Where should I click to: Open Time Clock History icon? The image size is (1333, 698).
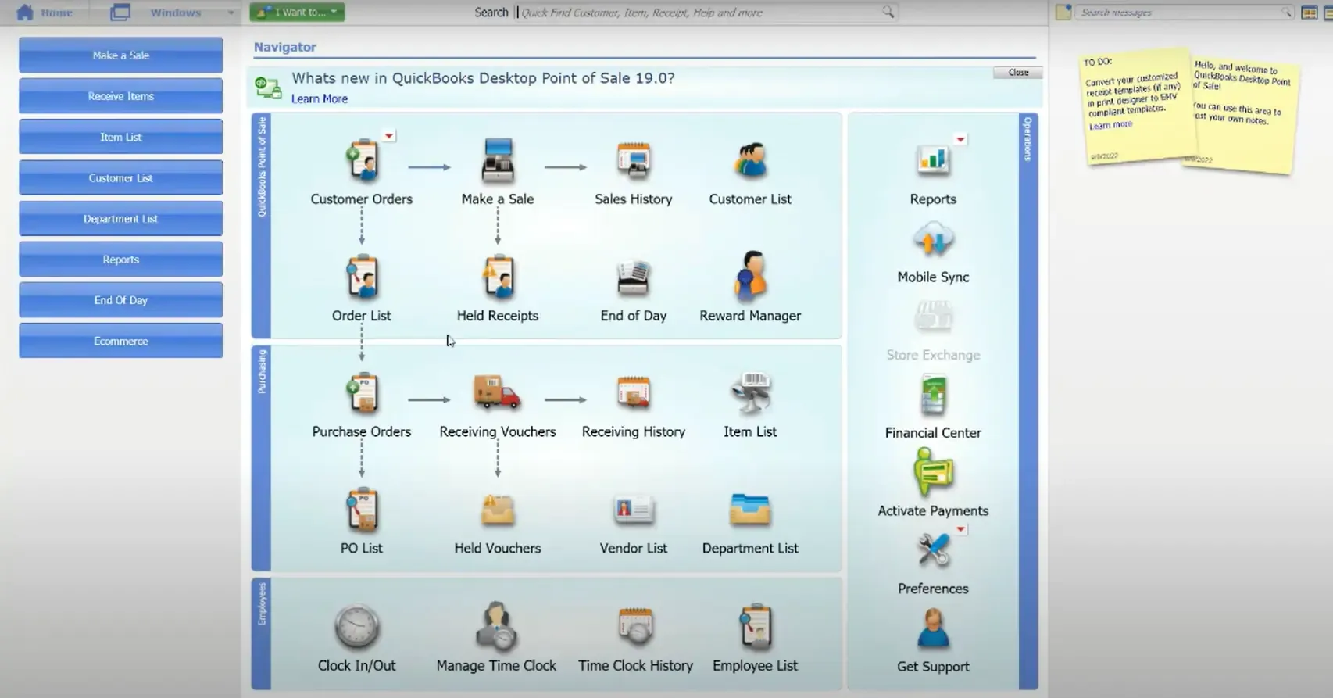click(x=635, y=627)
